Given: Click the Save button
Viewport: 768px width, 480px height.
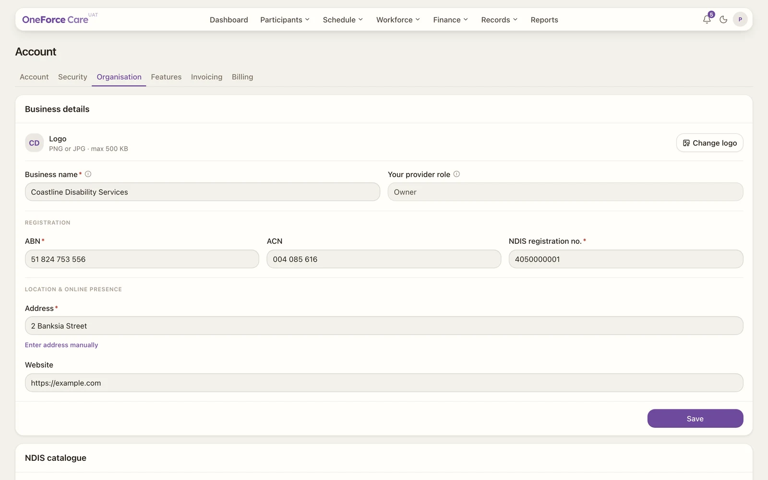Looking at the screenshot, I should tap(695, 419).
